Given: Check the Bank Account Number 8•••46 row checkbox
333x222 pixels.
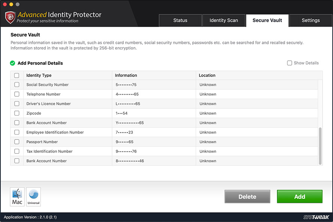Looking at the screenshot, I should click(x=16, y=161).
